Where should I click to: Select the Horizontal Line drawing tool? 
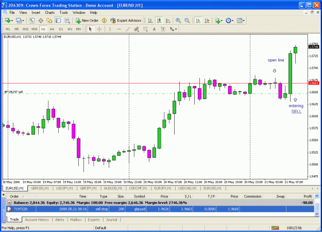click(x=119, y=29)
